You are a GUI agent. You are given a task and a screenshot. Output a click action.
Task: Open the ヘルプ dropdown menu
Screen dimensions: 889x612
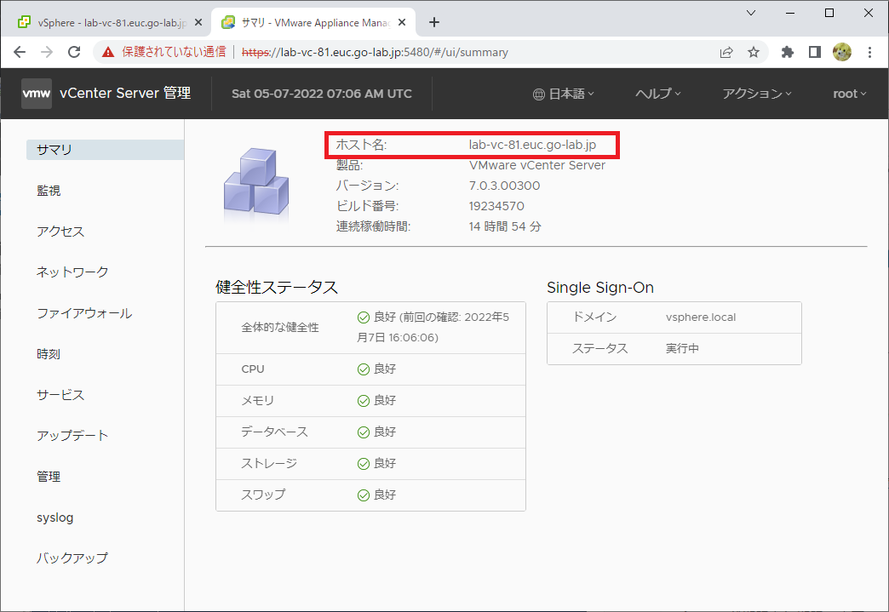(657, 94)
